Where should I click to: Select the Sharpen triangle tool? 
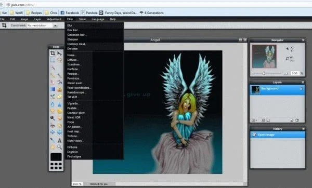pyautogui.click(x=59, y=104)
